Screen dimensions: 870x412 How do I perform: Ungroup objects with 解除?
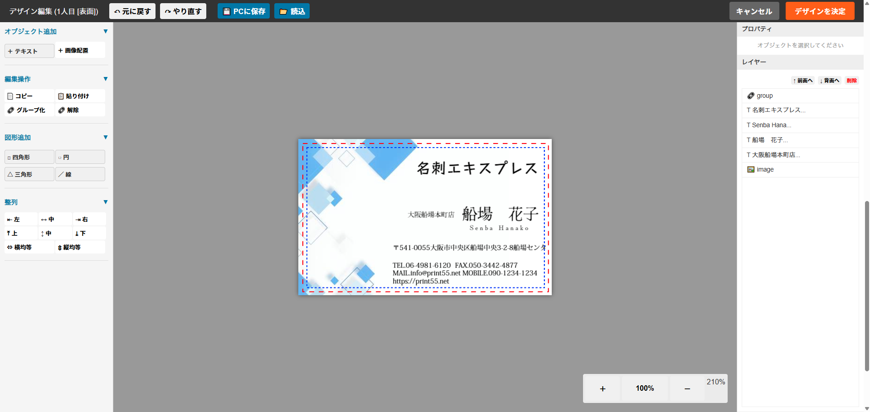80,110
